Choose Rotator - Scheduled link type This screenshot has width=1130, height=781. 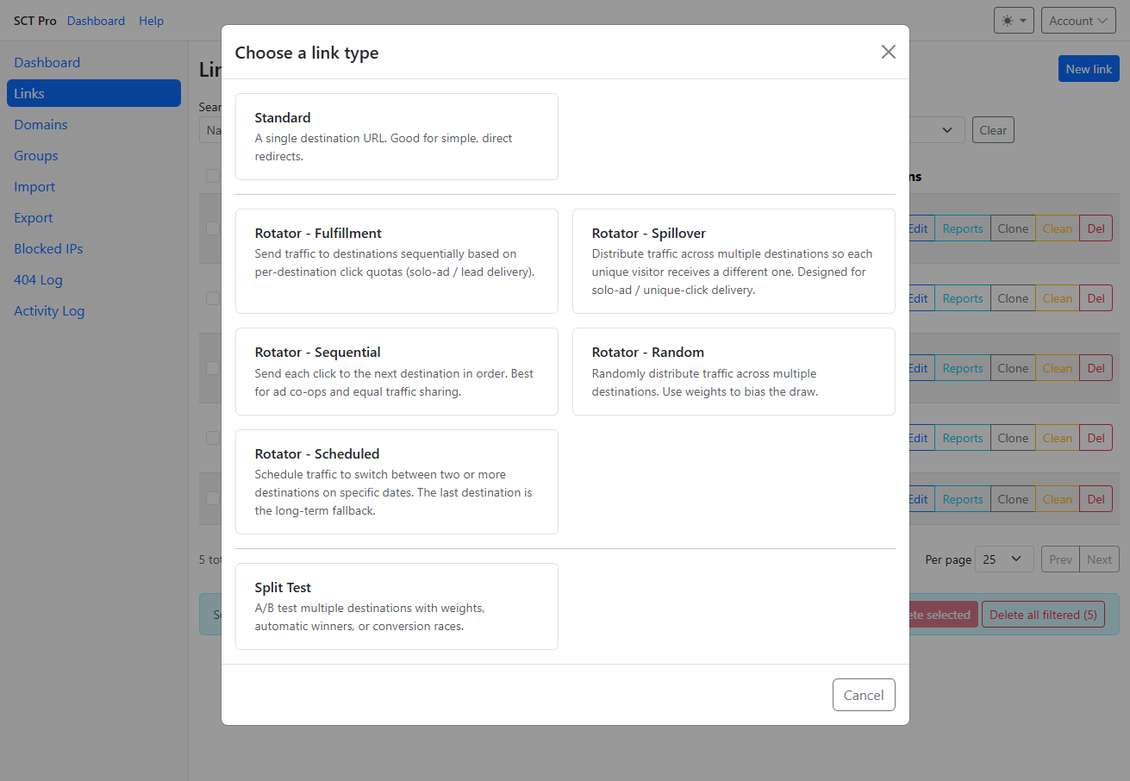(396, 482)
